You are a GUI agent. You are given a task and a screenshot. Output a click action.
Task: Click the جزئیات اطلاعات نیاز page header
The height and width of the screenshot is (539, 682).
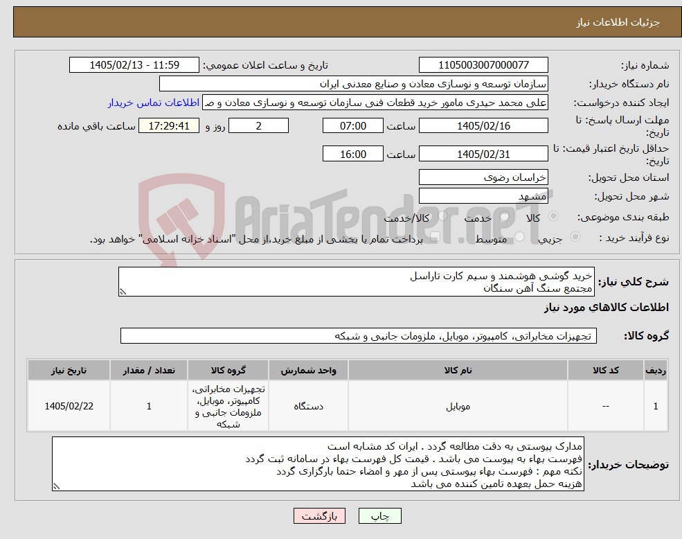pyautogui.click(x=618, y=22)
